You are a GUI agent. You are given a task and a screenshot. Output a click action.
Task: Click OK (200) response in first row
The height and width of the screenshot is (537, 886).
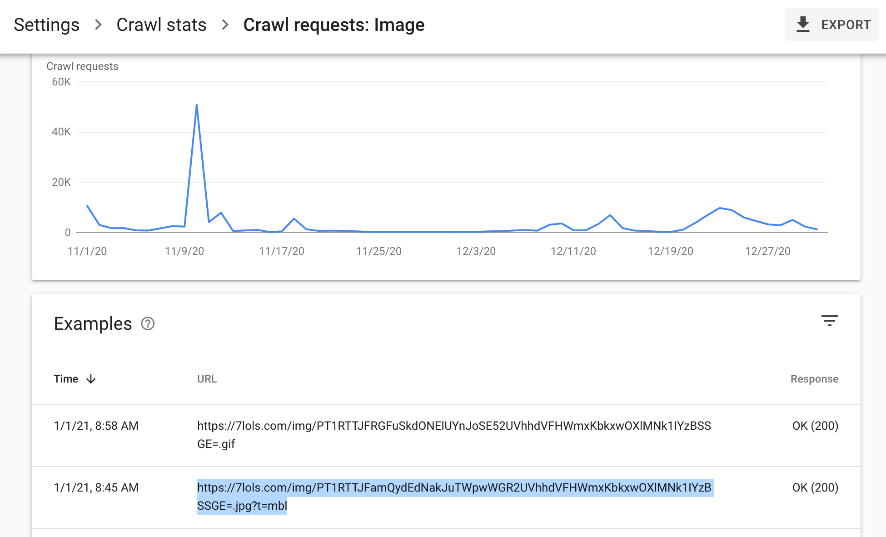pyautogui.click(x=815, y=426)
